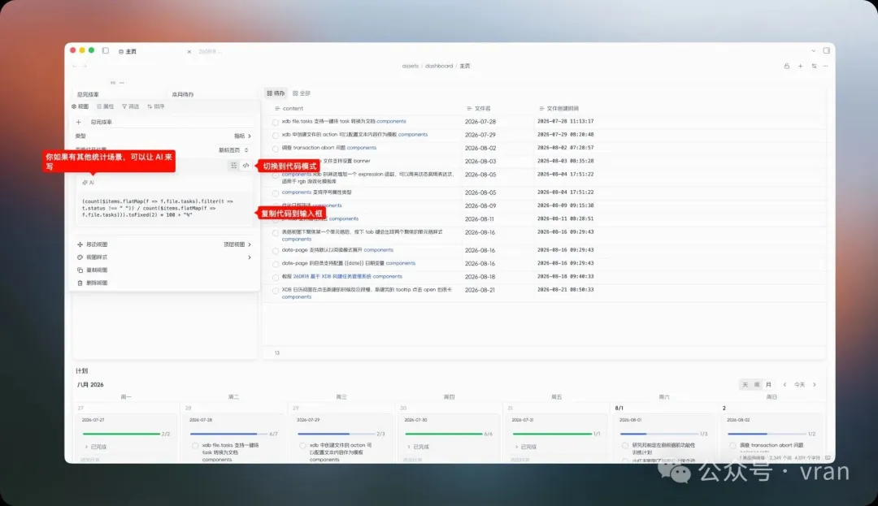Toggle the left sidebar panel icon
This screenshot has height=506, width=878.
(x=105, y=50)
